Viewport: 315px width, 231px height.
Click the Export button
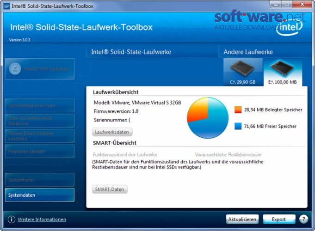[279, 219]
